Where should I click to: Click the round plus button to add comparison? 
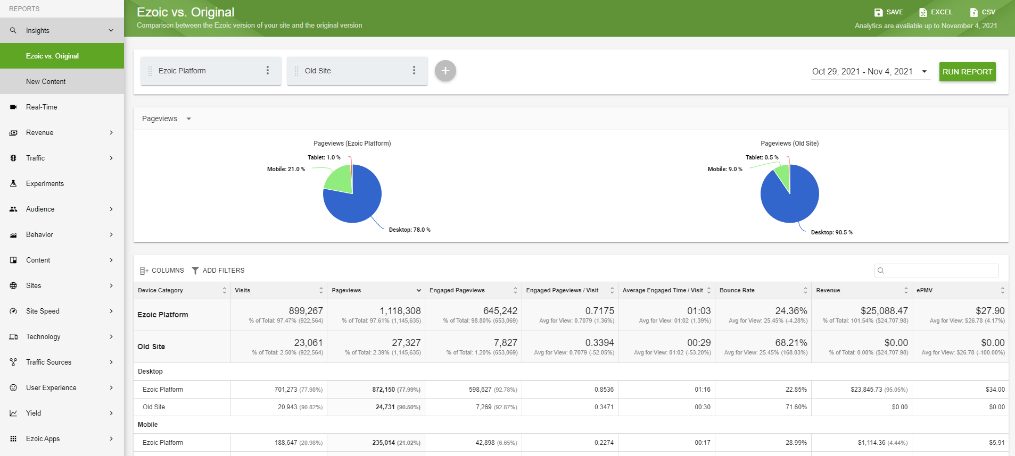pyautogui.click(x=445, y=71)
